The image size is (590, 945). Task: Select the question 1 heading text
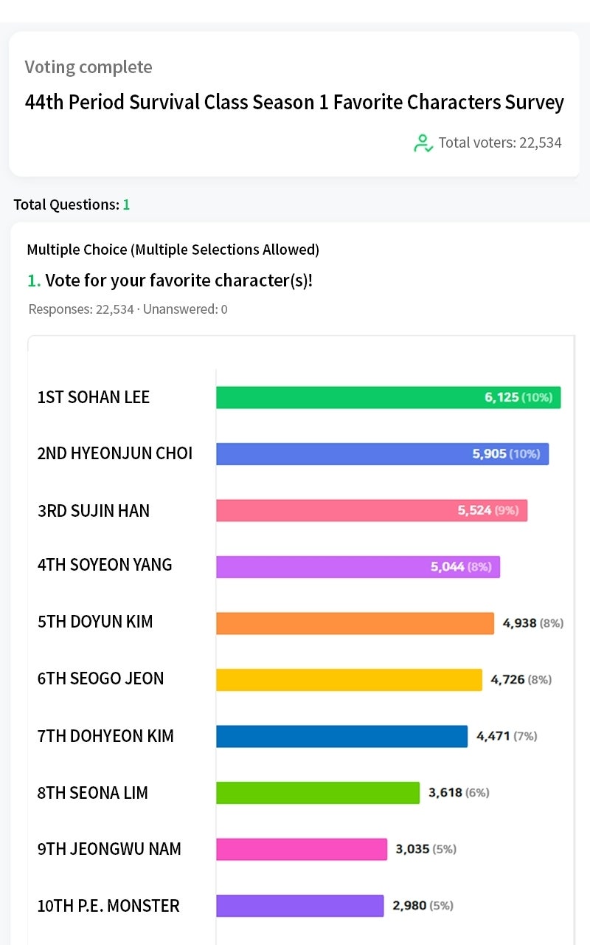170,281
